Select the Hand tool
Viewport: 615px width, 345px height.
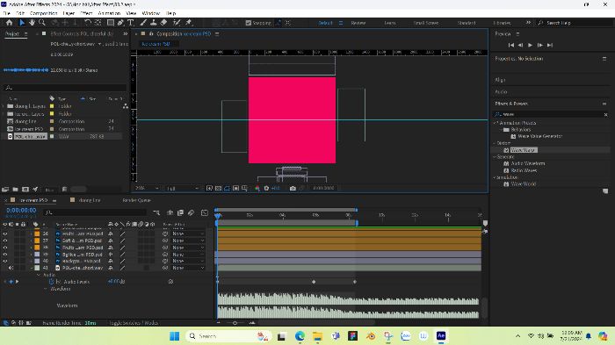[32, 23]
